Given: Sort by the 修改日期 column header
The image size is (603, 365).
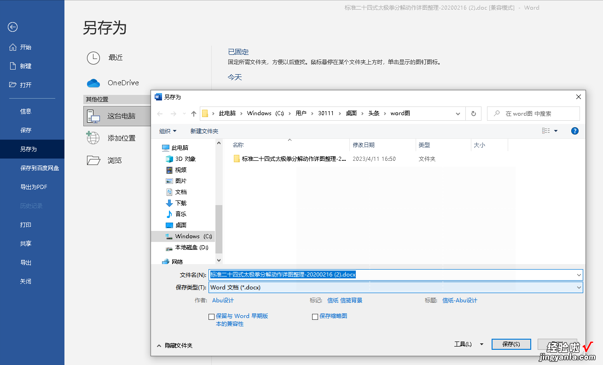Looking at the screenshot, I should (364, 145).
